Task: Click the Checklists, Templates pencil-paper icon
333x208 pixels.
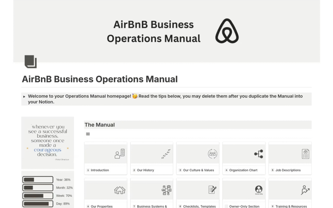Action: pos(212,190)
